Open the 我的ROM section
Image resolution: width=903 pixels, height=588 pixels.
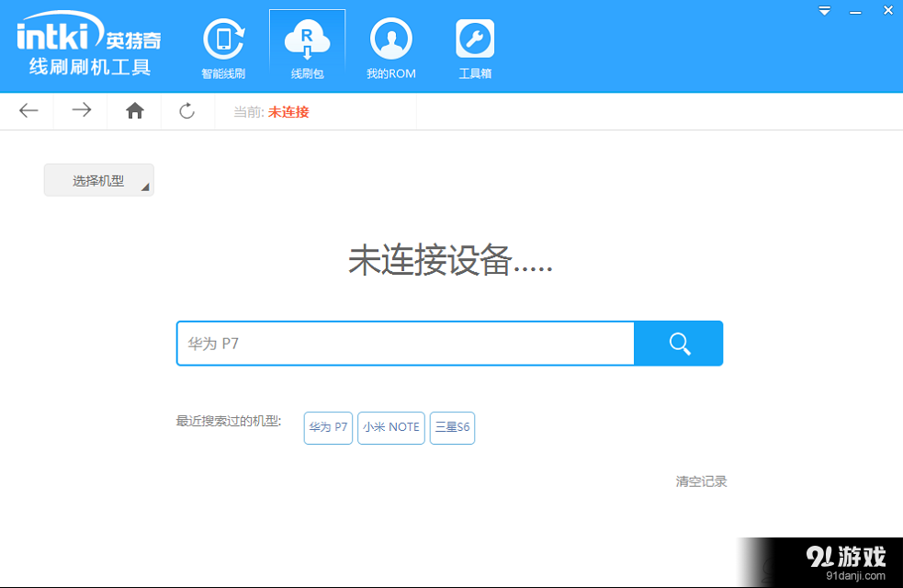tap(391, 49)
